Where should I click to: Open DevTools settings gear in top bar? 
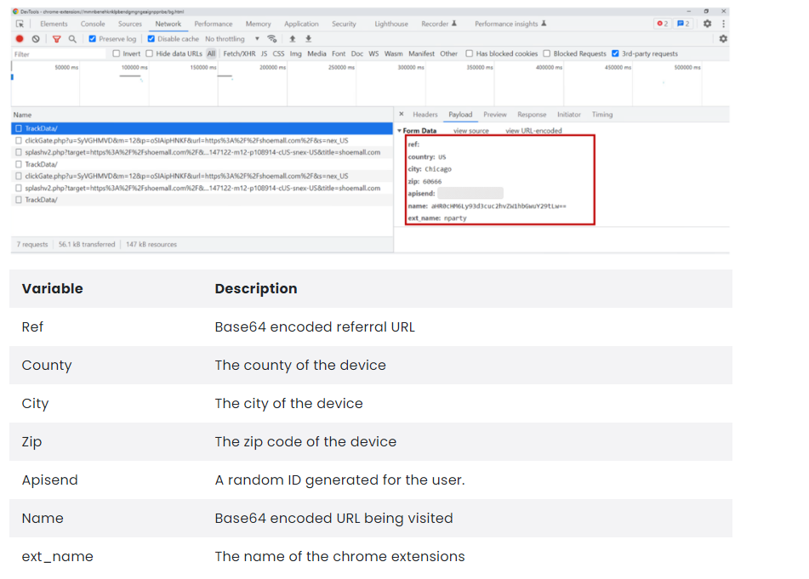pos(707,24)
